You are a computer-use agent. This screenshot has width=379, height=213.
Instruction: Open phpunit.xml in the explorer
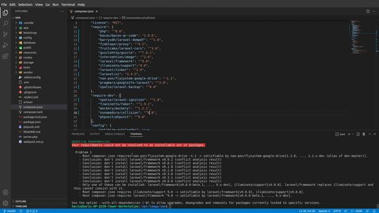31,127
